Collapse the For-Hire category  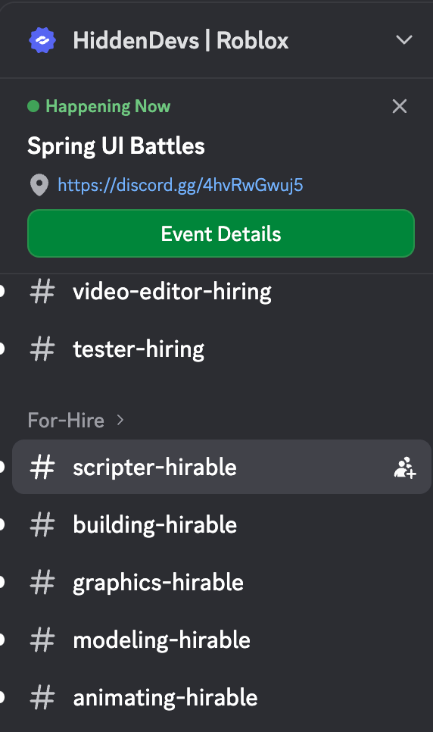[76, 420]
